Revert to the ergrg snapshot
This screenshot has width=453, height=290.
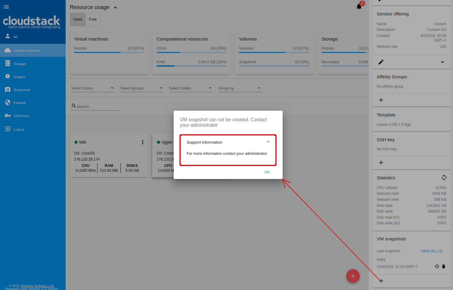[437, 266]
